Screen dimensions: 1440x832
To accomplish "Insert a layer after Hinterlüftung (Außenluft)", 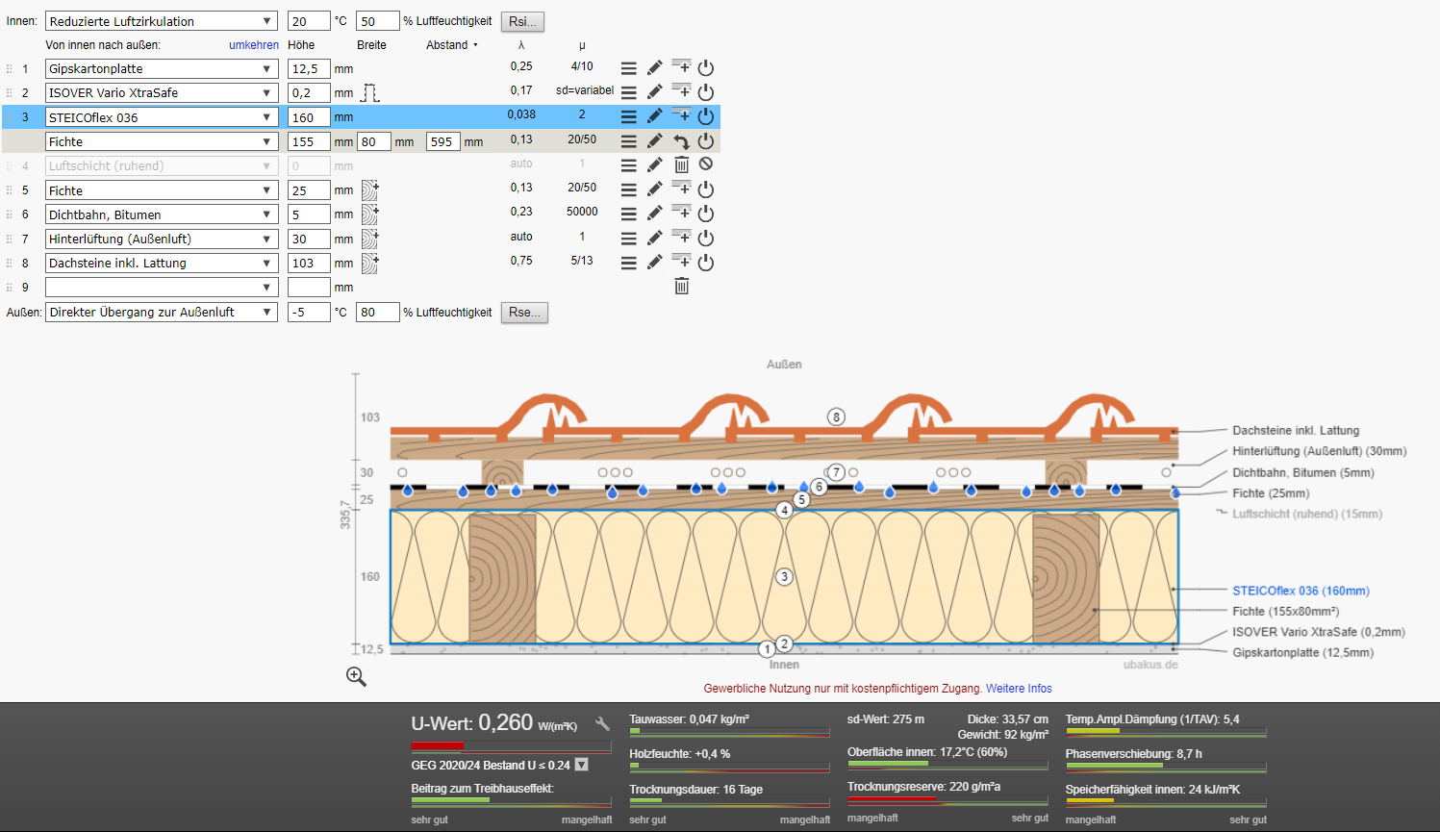I will pos(681,236).
